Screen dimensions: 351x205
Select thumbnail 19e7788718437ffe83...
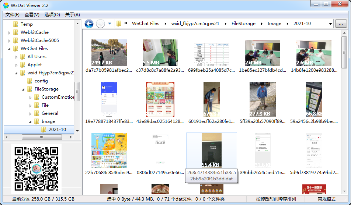coord(109,99)
